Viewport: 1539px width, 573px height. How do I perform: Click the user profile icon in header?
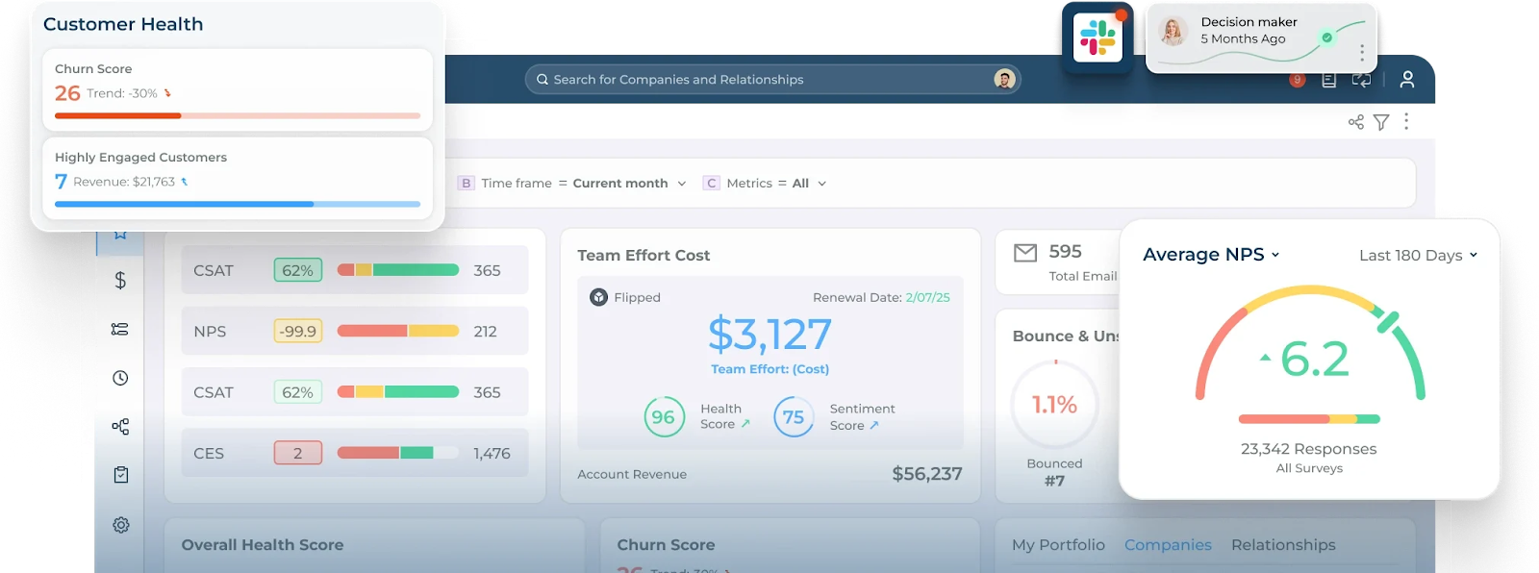(x=1407, y=80)
